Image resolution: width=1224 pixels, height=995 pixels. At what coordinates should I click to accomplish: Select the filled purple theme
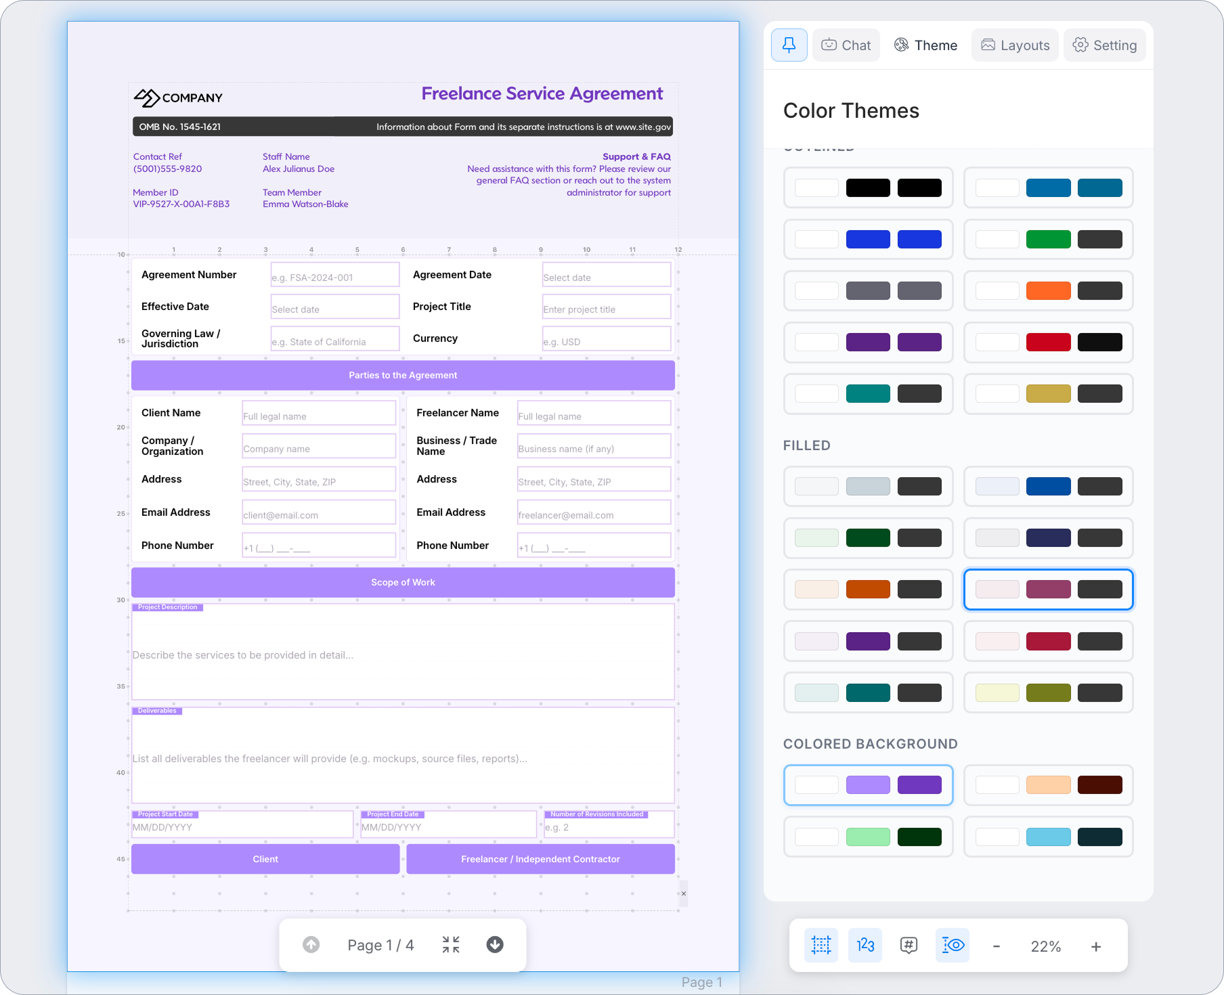[x=869, y=641]
